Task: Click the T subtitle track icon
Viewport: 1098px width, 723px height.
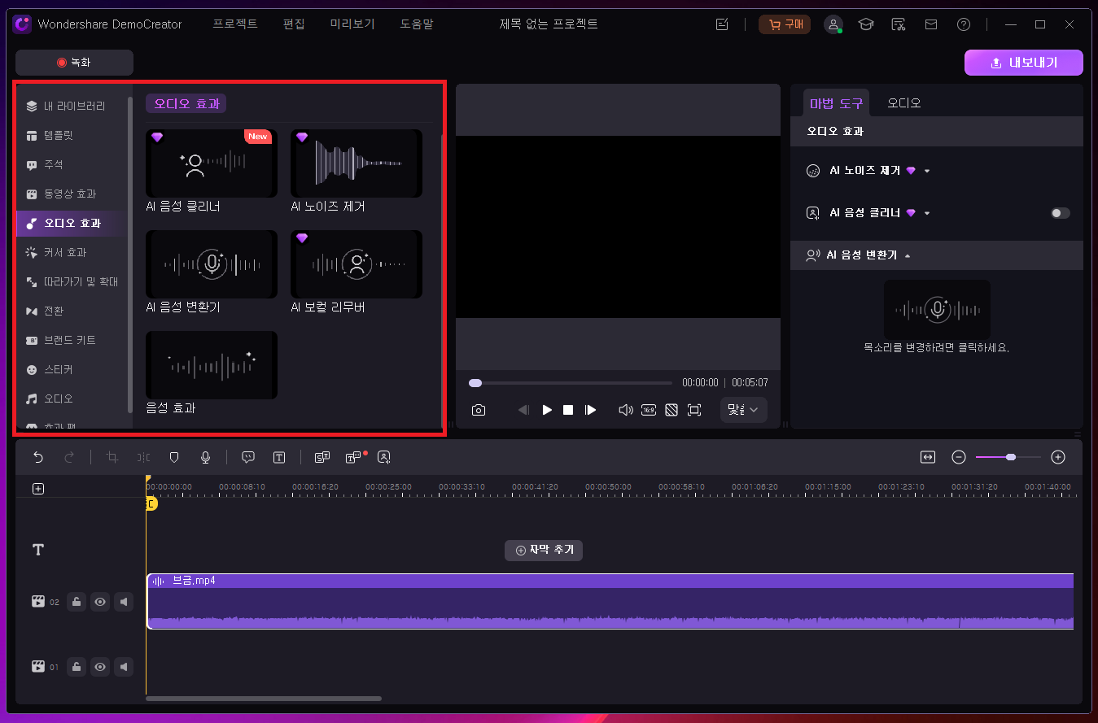Action: tap(37, 550)
